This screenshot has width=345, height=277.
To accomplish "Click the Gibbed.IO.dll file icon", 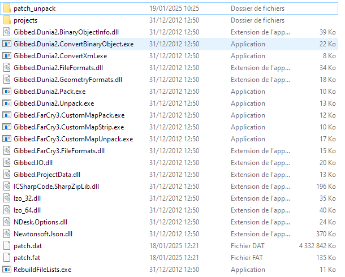I will tap(7, 163).
